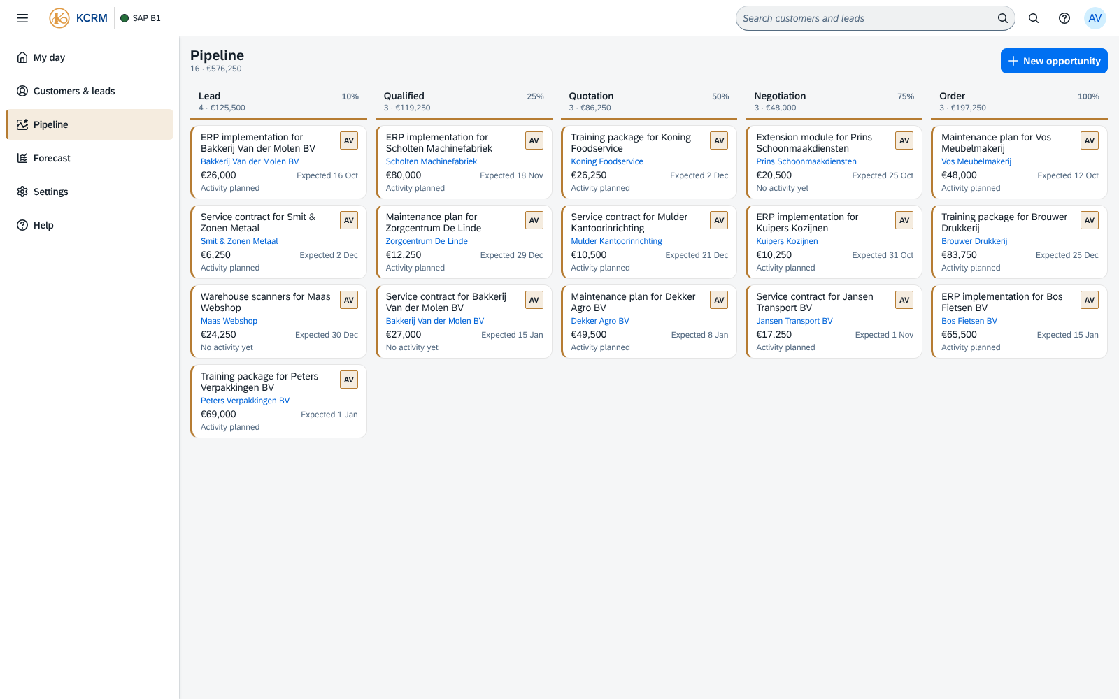Open the Forecast page
This screenshot has width=1119, height=699.
click(x=90, y=158)
